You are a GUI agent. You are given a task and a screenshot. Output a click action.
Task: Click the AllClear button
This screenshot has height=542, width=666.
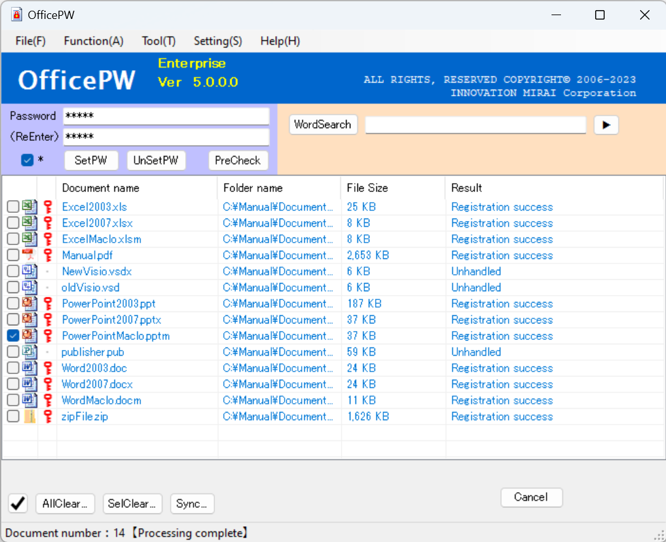(65, 503)
